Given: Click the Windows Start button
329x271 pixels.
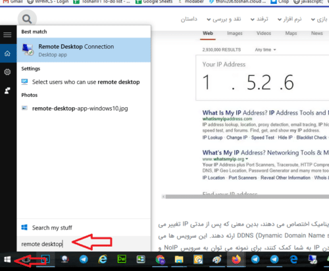Looking at the screenshot, I should [x=7, y=260].
